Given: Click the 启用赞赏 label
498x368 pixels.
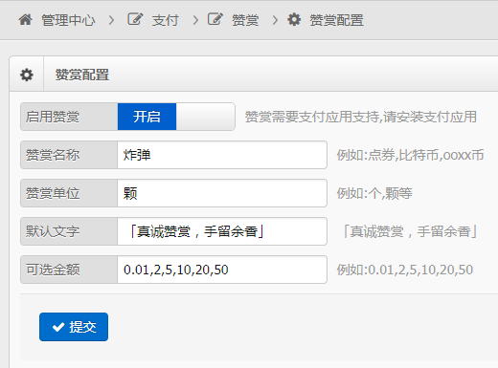Looking at the screenshot, I should [53, 117].
